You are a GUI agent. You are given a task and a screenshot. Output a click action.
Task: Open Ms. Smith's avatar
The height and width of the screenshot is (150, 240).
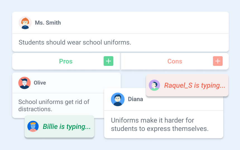[x=25, y=23]
